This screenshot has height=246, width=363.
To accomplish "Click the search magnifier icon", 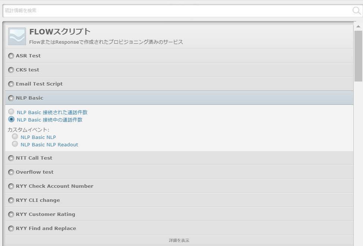I will [x=357, y=11].
